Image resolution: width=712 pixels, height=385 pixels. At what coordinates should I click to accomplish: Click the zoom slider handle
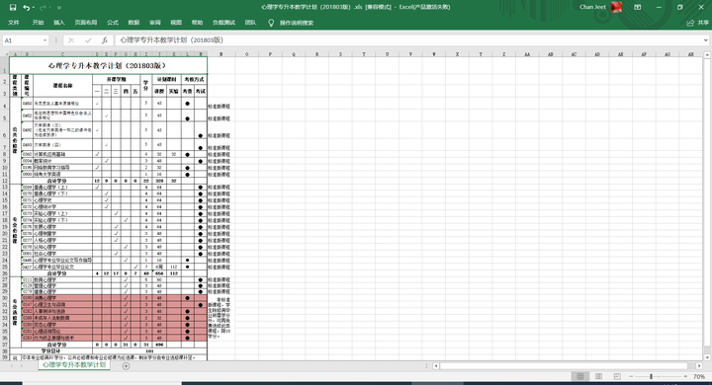651,376
